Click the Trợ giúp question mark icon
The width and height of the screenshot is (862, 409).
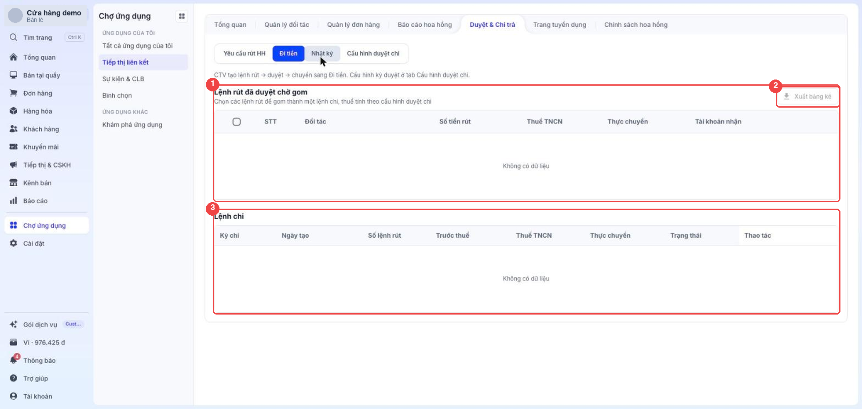click(x=14, y=378)
